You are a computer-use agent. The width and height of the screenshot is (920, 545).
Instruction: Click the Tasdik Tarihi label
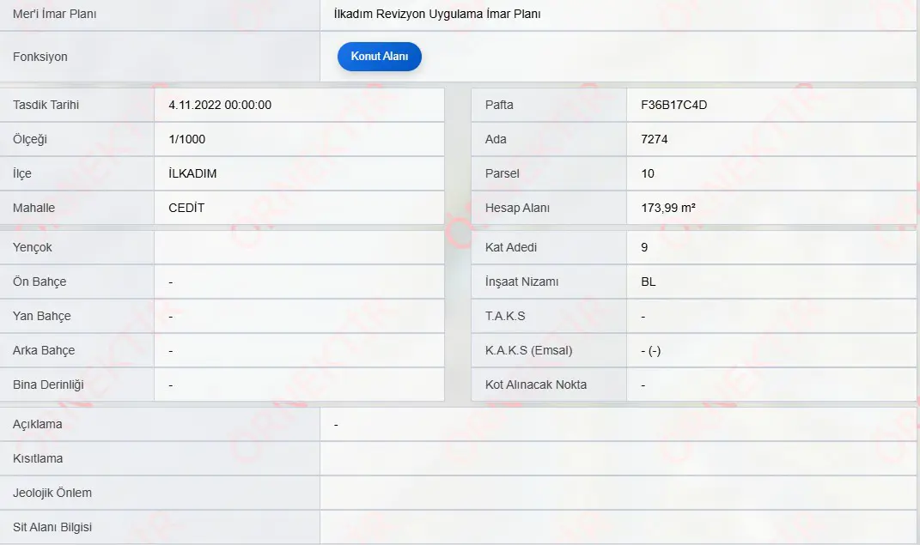(x=46, y=105)
